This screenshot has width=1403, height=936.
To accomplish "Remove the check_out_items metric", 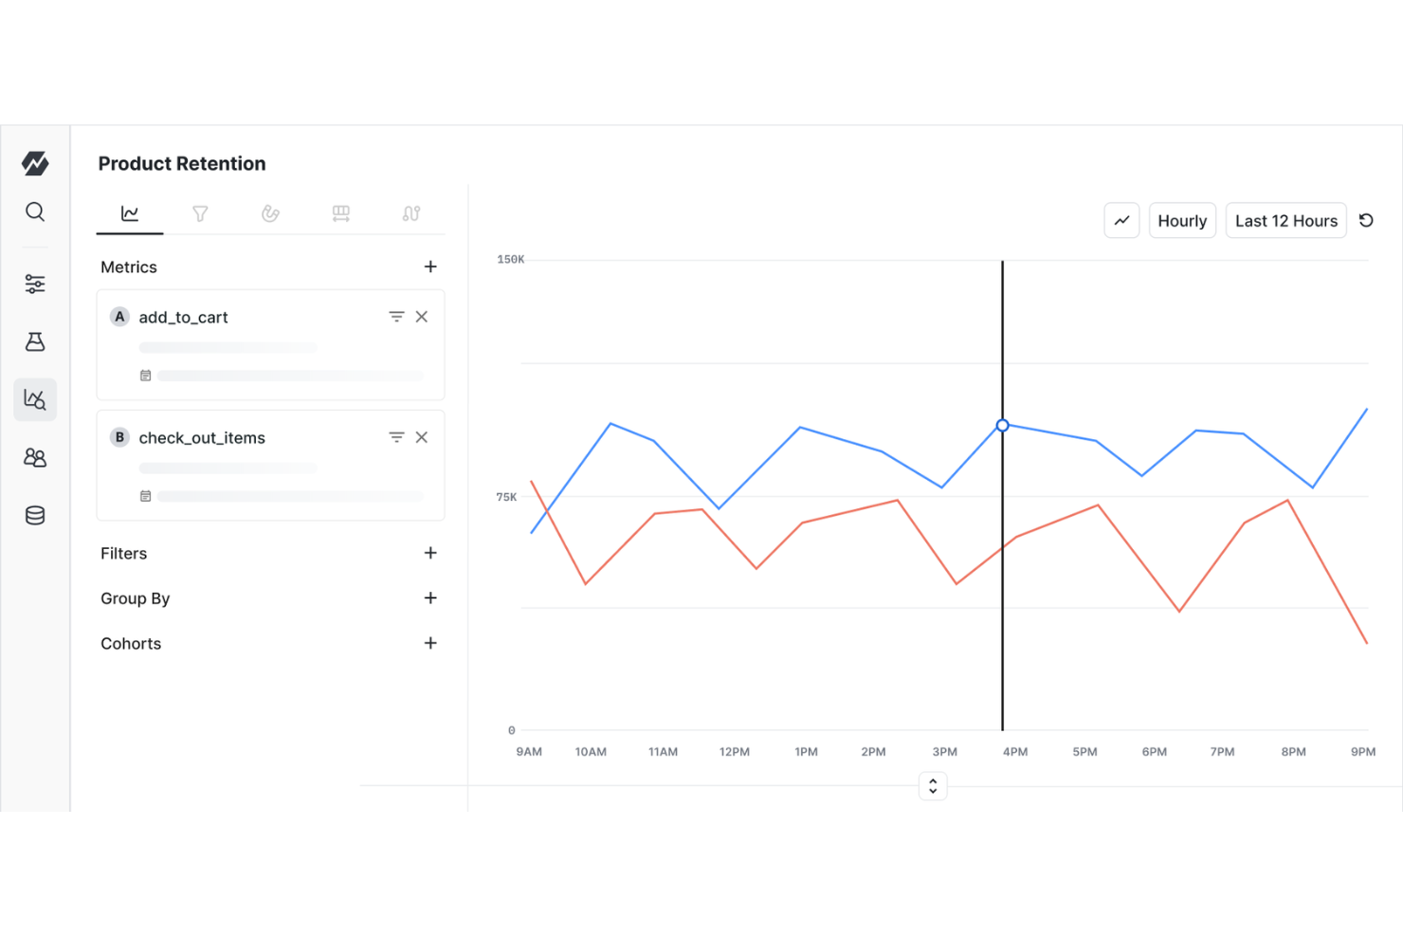I will pos(422,437).
